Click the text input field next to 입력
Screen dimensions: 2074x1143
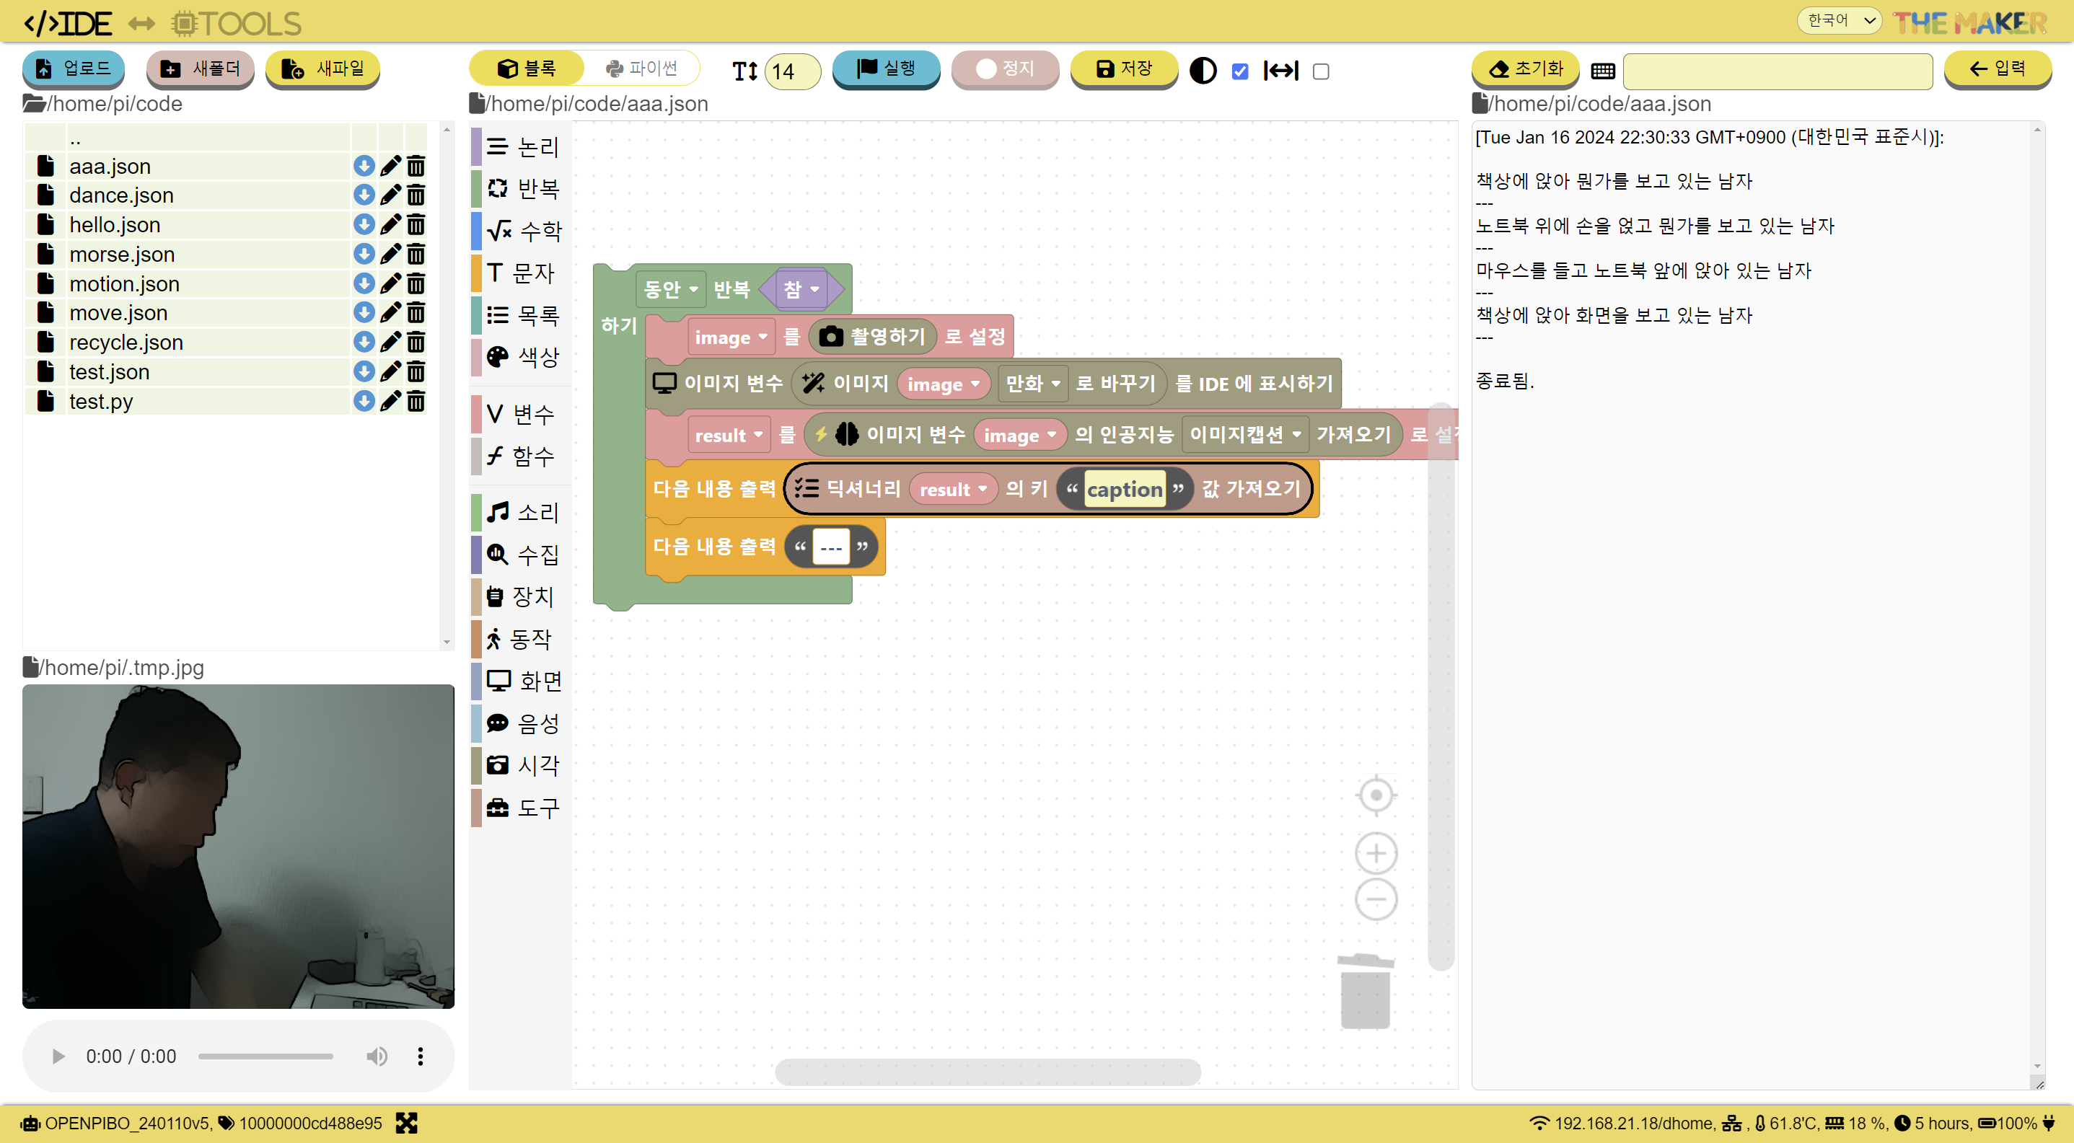coord(1777,71)
